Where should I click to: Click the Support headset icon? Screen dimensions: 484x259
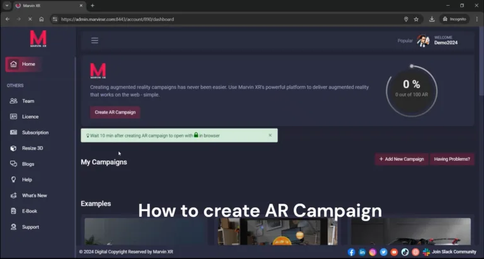tap(13, 227)
